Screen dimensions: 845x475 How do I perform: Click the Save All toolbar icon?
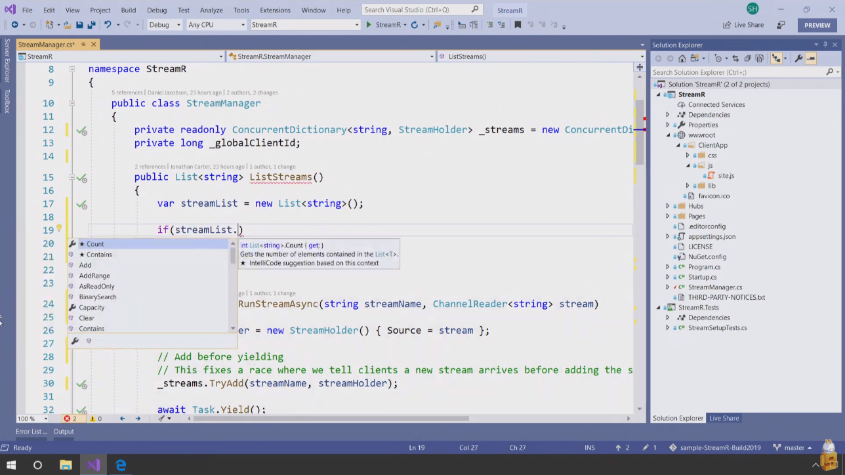click(91, 25)
